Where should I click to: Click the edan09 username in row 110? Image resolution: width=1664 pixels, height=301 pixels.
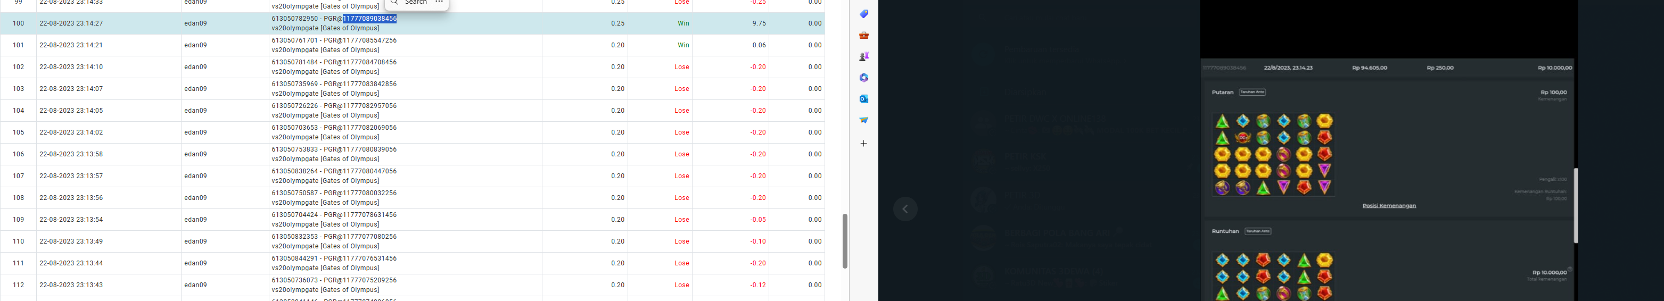pos(195,241)
